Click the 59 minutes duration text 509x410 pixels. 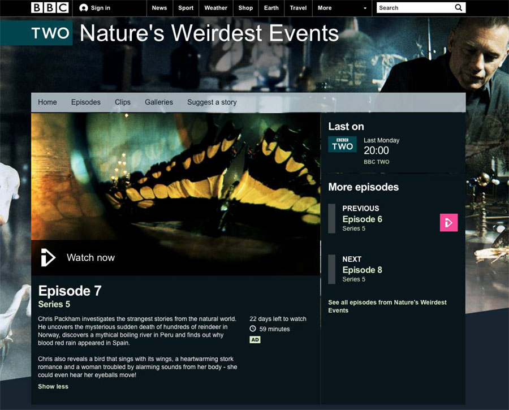(x=275, y=329)
